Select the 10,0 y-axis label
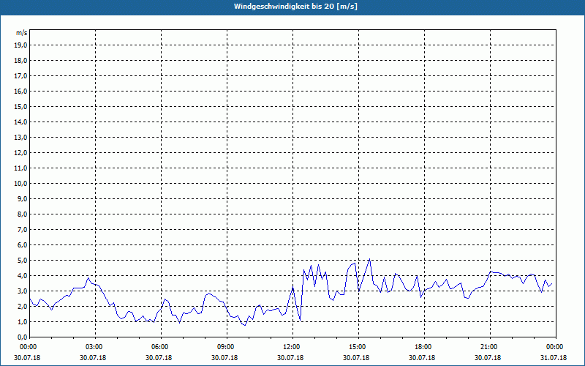This screenshot has height=366, width=585. [x=20, y=184]
